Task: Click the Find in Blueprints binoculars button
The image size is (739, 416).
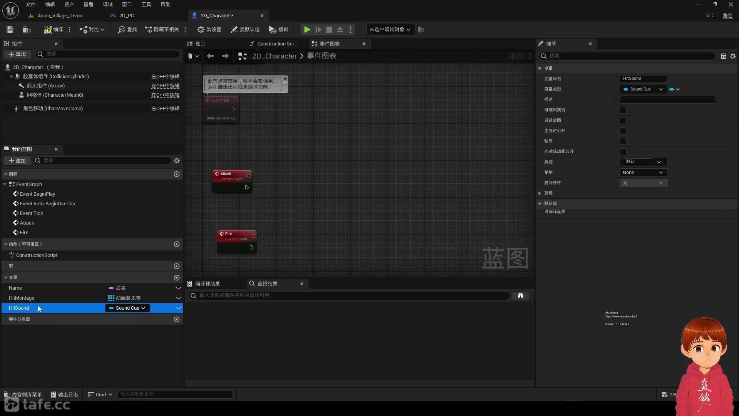Action: pos(520,296)
